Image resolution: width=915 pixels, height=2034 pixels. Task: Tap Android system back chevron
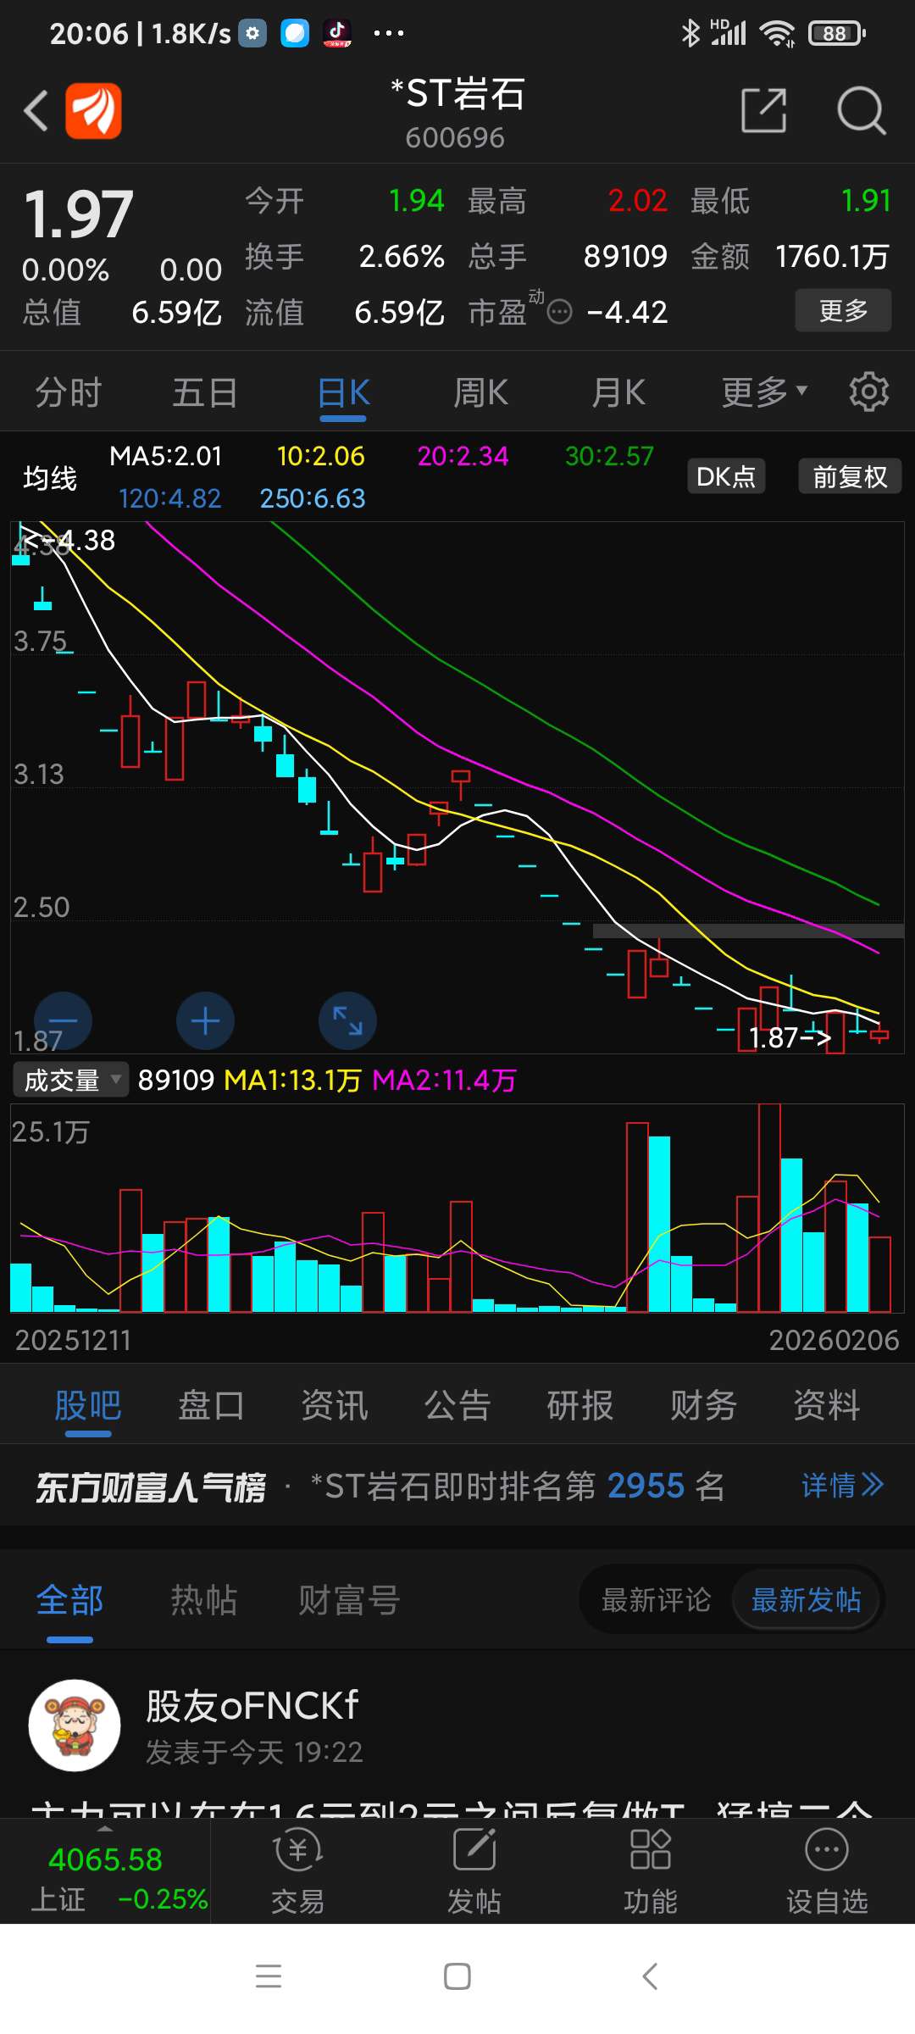coord(650,1976)
